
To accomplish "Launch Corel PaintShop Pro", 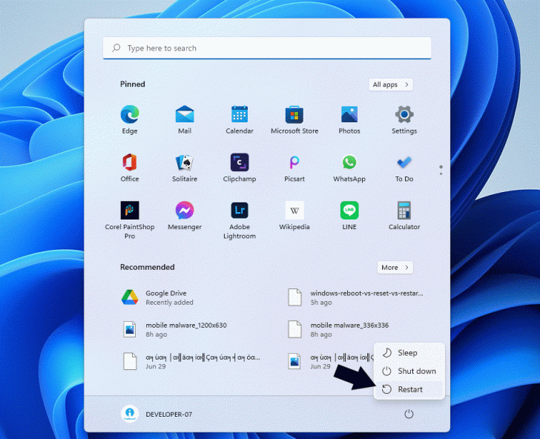I will pyautogui.click(x=130, y=220).
